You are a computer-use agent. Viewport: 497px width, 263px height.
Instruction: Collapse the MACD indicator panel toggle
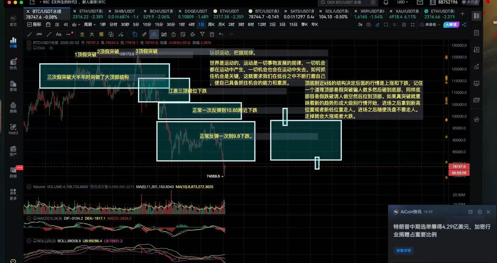click(29, 218)
